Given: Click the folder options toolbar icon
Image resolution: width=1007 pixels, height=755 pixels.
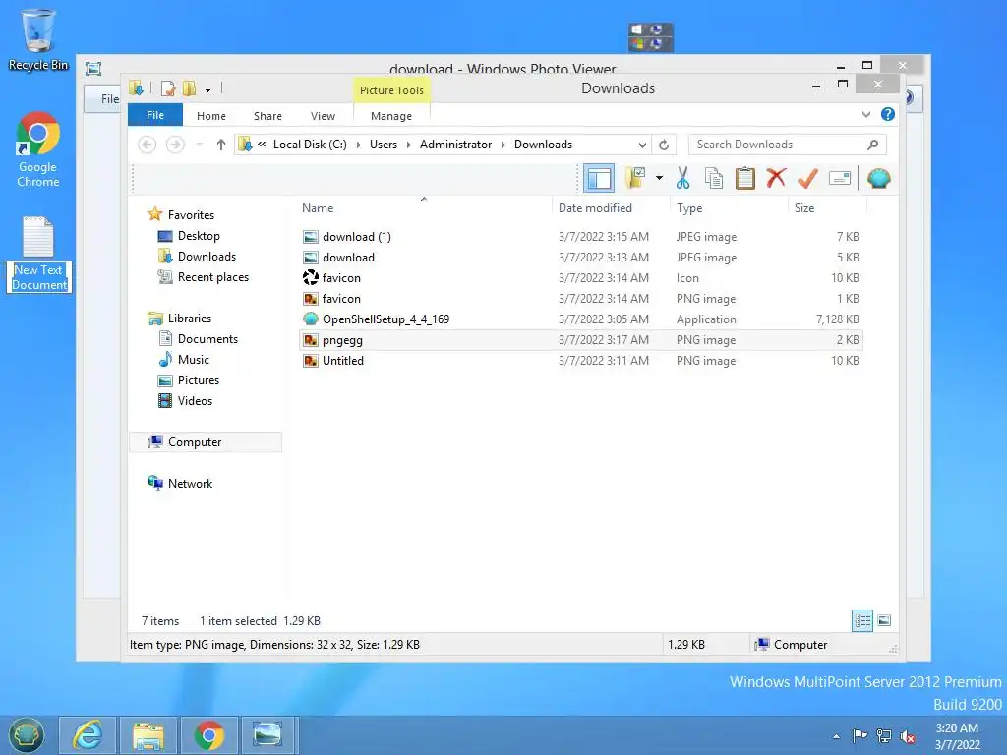Looking at the screenshot, I should pyautogui.click(x=635, y=178).
